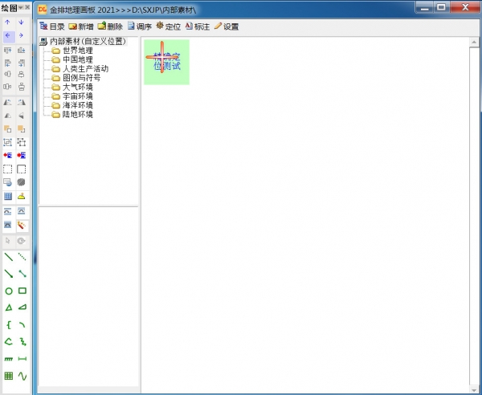
Task: Click the 定位 toolbar button
Action: click(x=169, y=26)
